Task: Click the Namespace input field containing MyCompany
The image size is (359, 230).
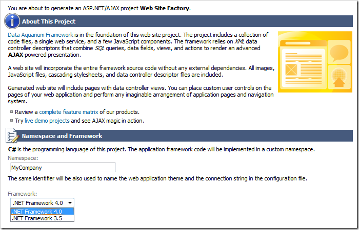Action: (63, 168)
